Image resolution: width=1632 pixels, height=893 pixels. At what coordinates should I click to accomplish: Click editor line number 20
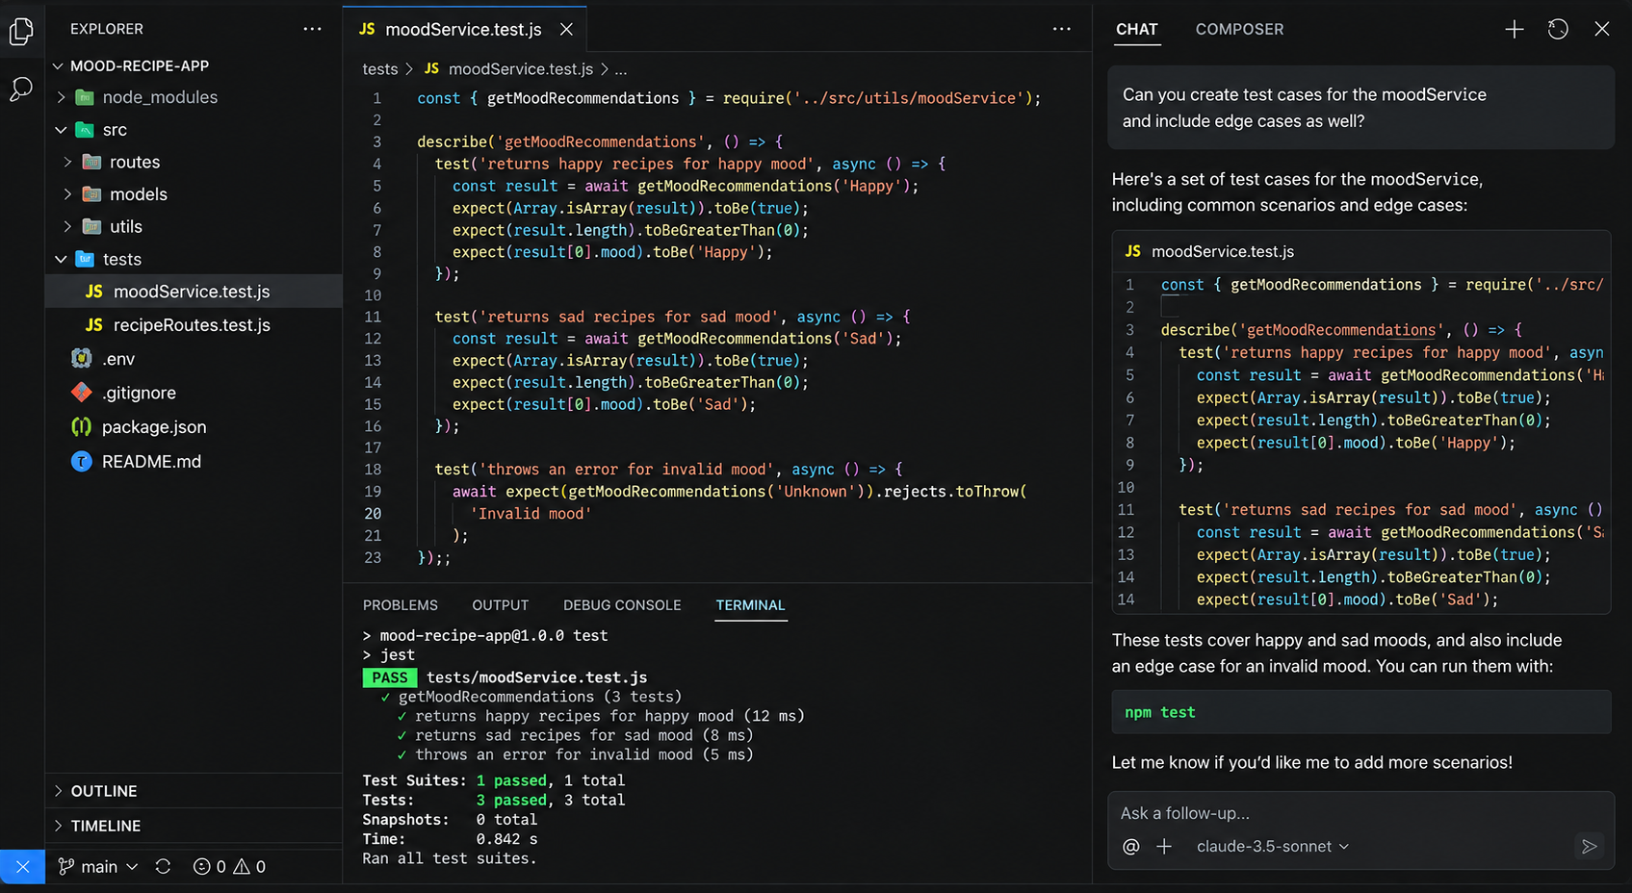tap(373, 514)
